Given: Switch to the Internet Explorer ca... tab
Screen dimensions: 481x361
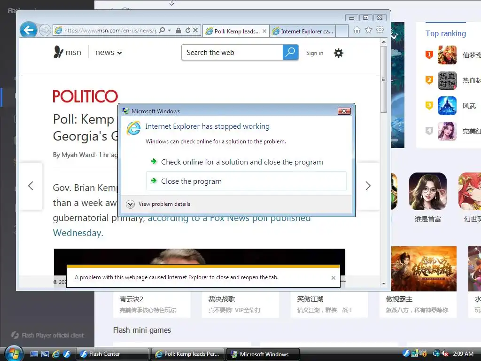Looking at the screenshot, I should coord(303,31).
